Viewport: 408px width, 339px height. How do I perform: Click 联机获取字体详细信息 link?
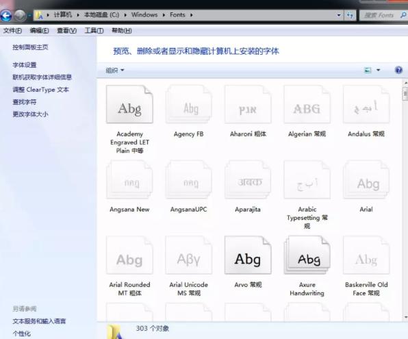[x=42, y=77]
